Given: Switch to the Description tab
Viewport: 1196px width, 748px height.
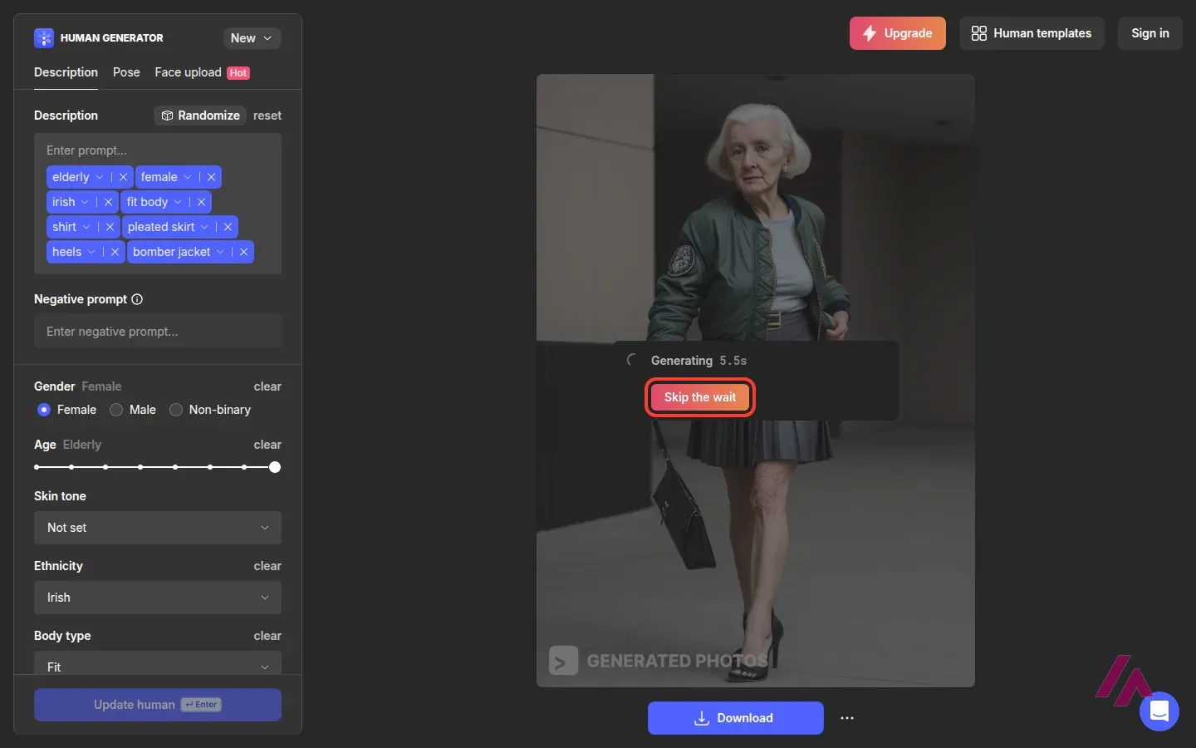Looking at the screenshot, I should 66,72.
